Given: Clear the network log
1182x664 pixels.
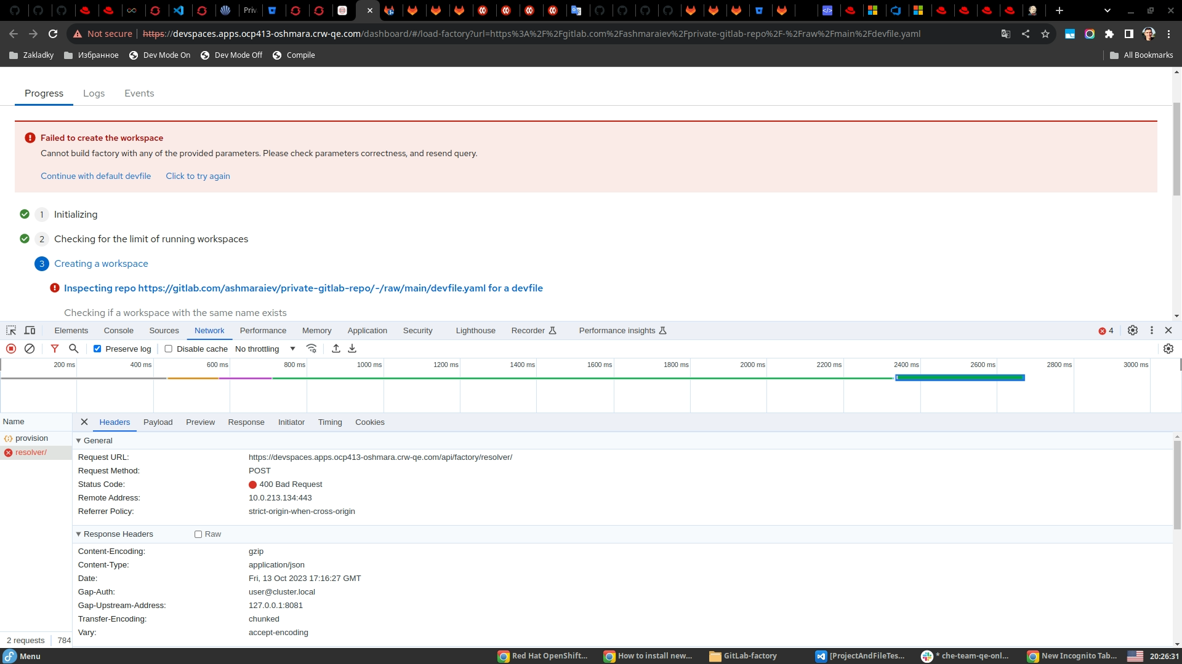Looking at the screenshot, I should point(30,349).
